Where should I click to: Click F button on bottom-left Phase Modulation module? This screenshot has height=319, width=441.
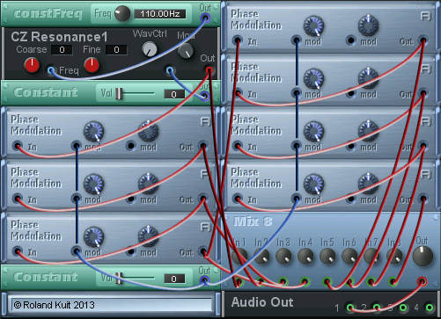point(205,227)
